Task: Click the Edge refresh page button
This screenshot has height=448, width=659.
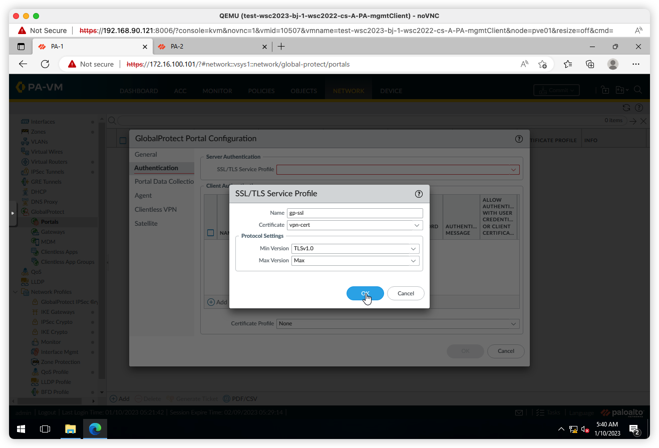Action: click(x=45, y=64)
